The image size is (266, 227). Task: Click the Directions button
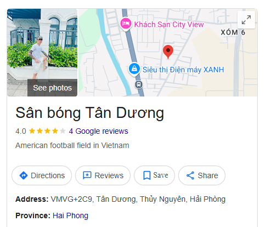pyautogui.click(x=42, y=175)
